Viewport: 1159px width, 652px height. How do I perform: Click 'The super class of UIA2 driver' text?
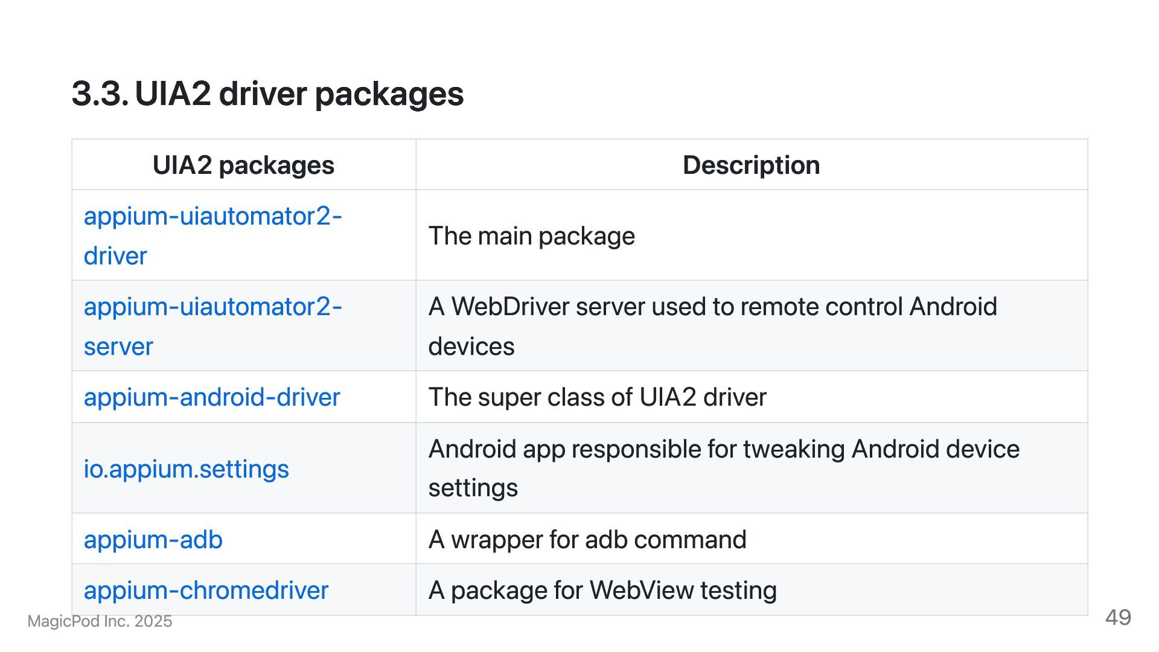(x=597, y=397)
